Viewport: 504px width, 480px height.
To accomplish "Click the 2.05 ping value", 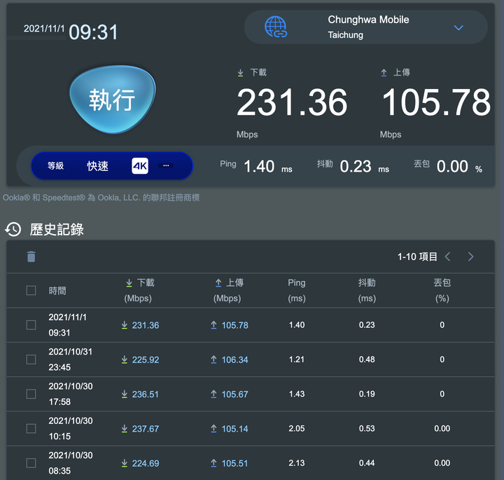I will coord(296,429).
